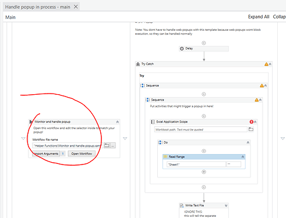This screenshot has width=286, height=218.
Task: Collapse the Read Range activity
Action: coord(243,157)
